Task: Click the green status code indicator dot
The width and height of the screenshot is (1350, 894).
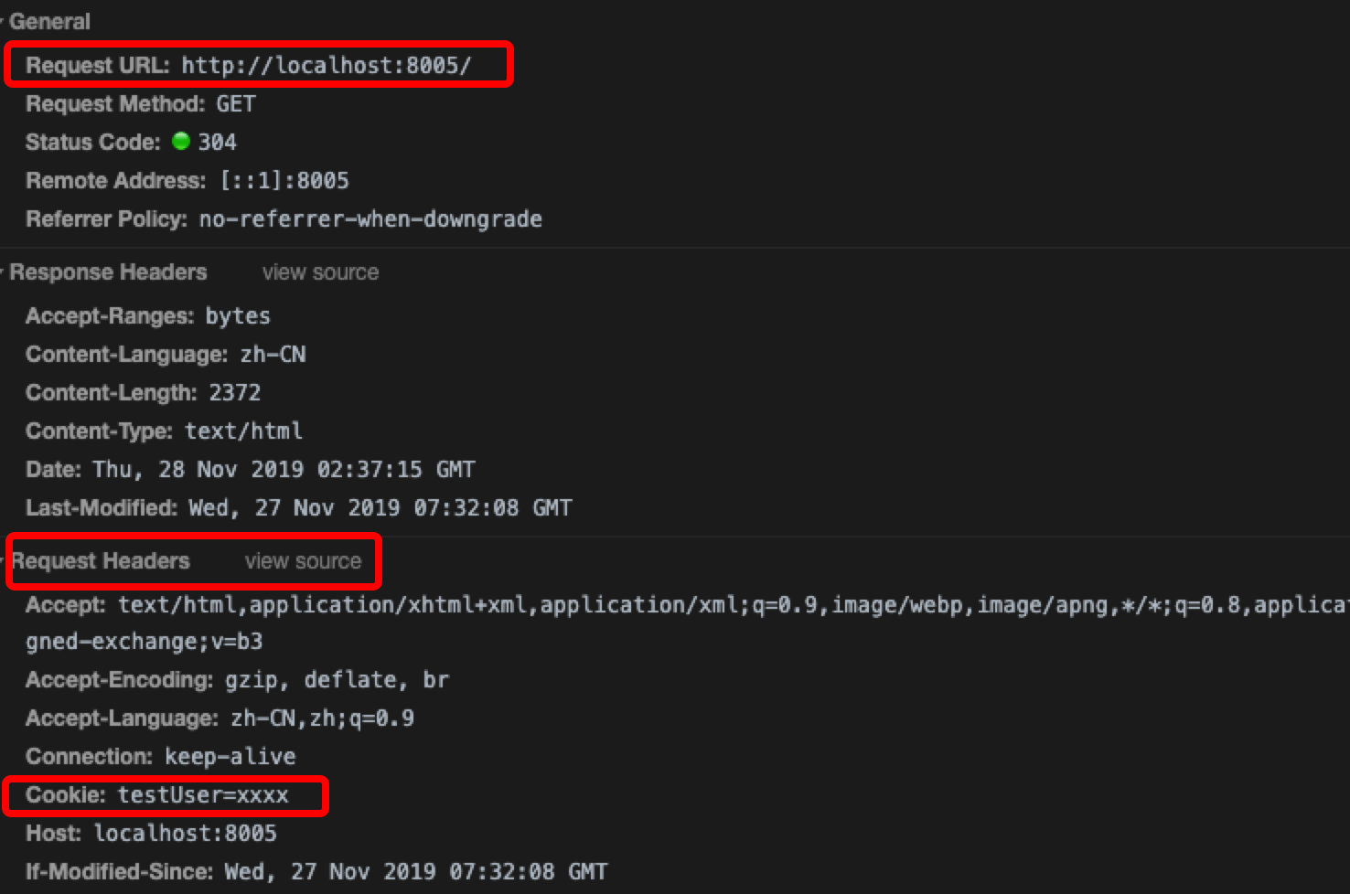Action: pyautogui.click(x=181, y=142)
